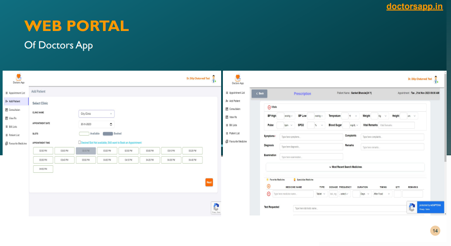Check 'Desired Slot Not available' checkbox
Screen dimensions: 451x246
point(80,142)
